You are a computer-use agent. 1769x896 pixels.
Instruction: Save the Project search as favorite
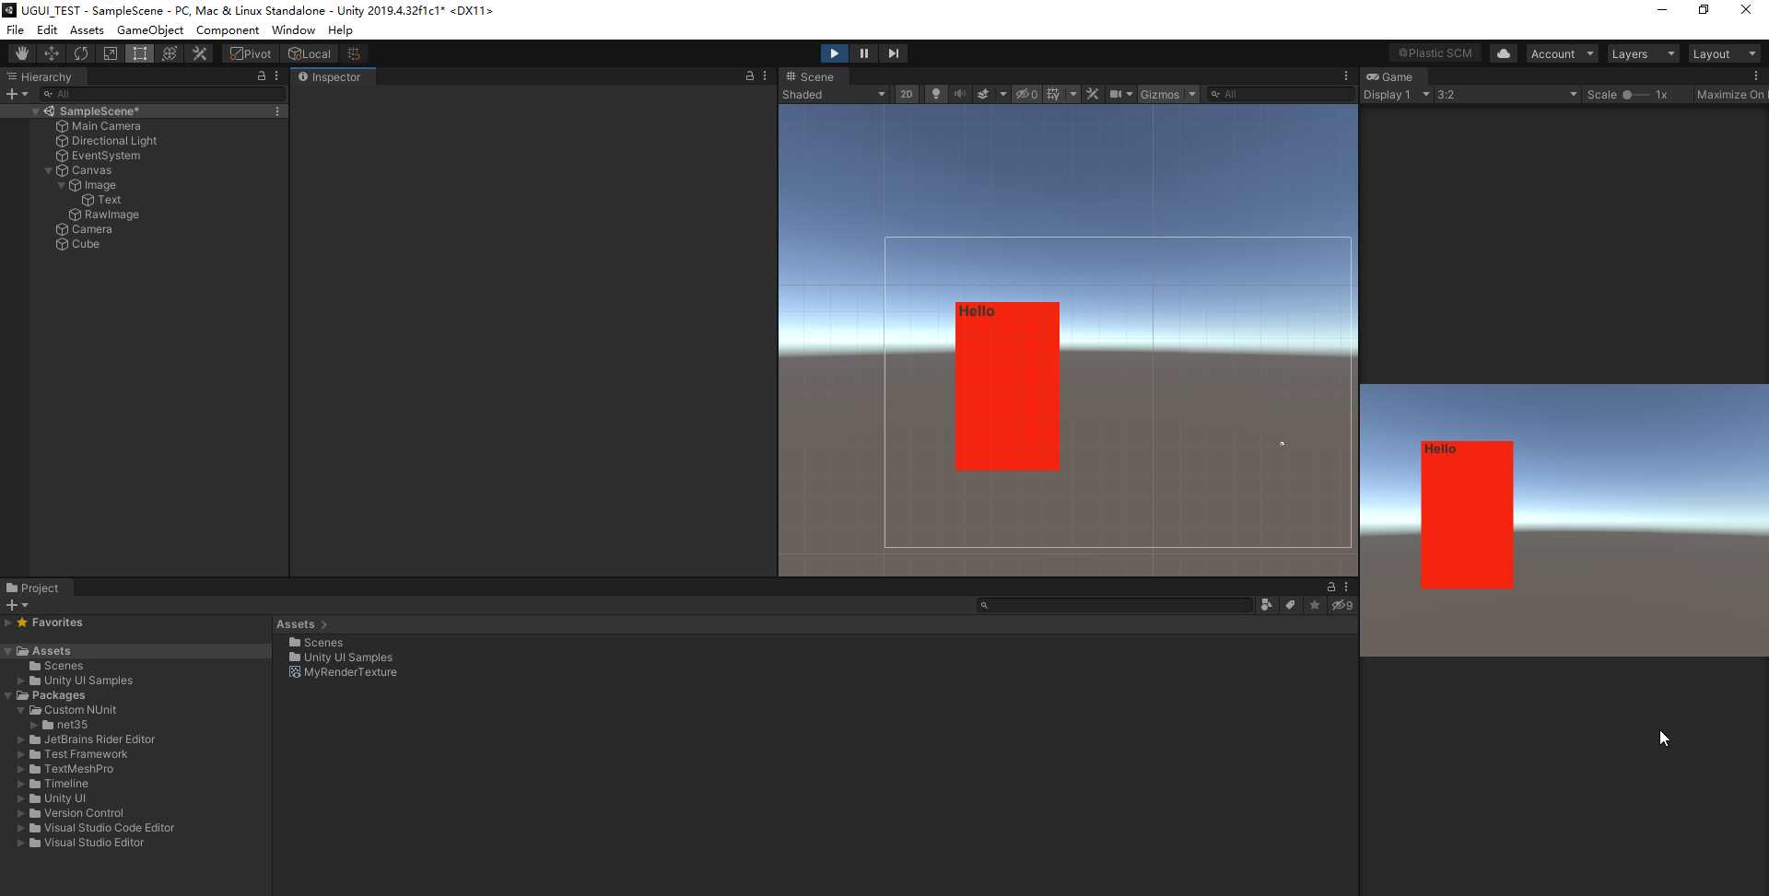click(1315, 605)
